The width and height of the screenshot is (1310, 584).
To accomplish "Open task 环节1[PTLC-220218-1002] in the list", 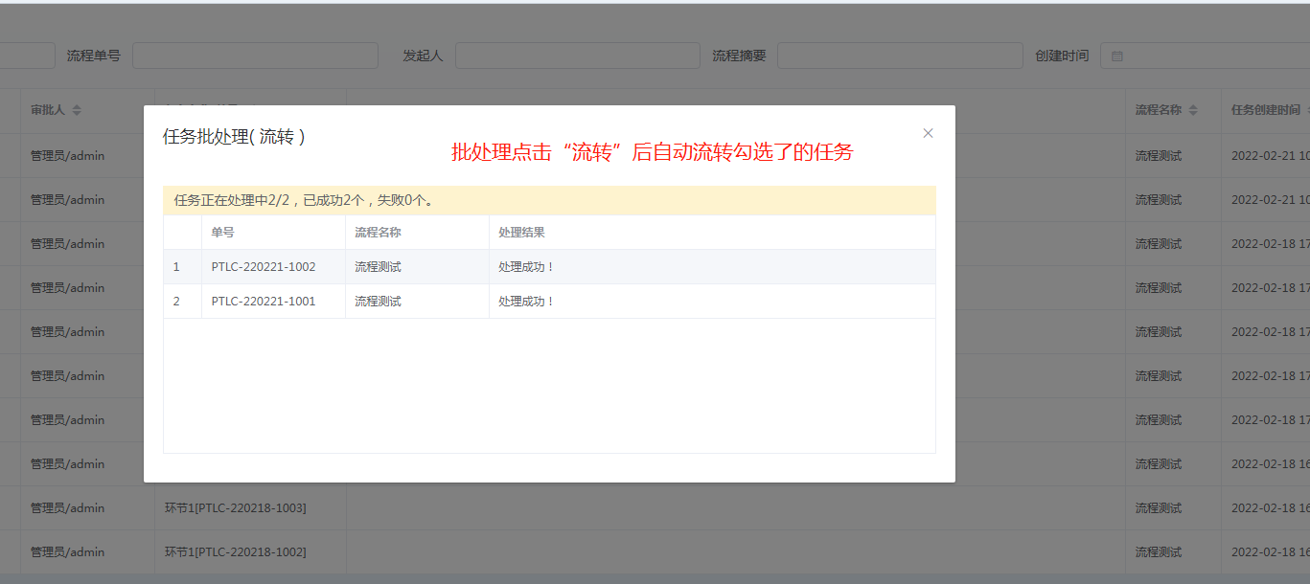I will pyautogui.click(x=236, y=552).
